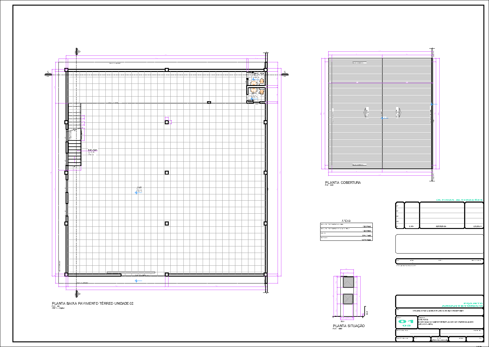Click the ÁREAS table heading
Image resolution: width=489 pixels, height=347 pixels.
346,221
